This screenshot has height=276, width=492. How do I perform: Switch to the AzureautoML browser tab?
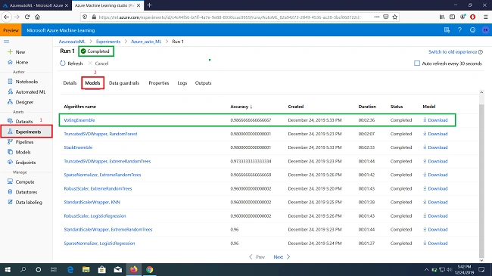(x=36, y=5)
